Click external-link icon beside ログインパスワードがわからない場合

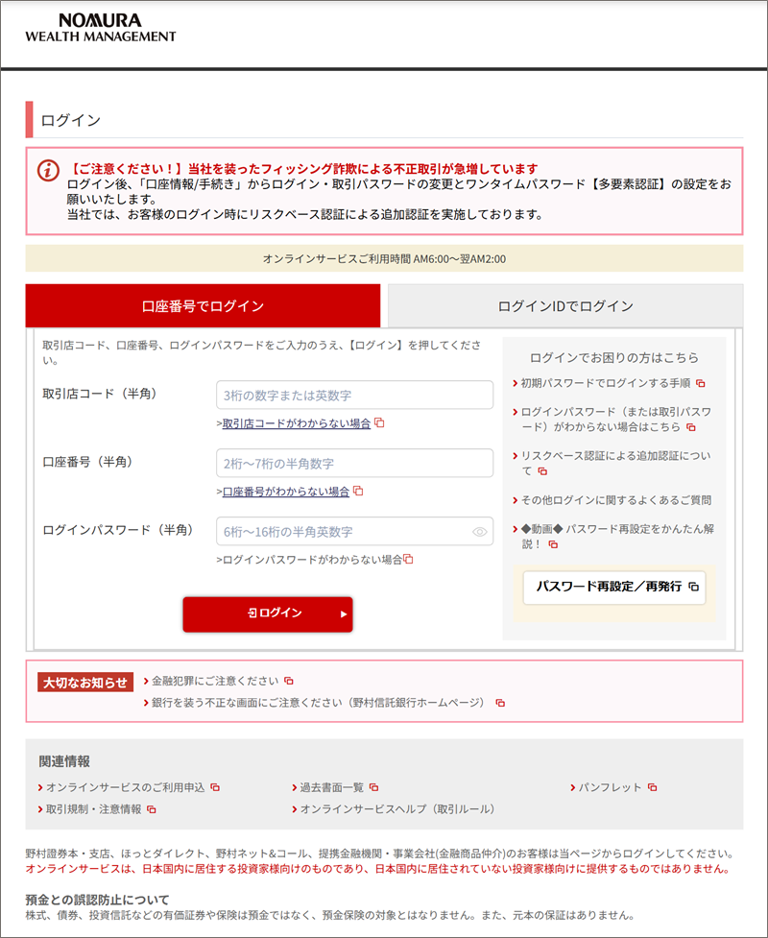(x=408, y=559)
